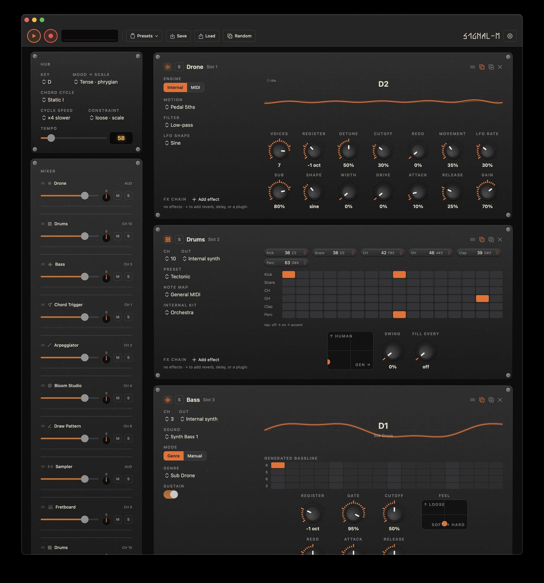Screen dimensions: 544x583
Task: Duplicate the Drums slot
Action: 491,240
